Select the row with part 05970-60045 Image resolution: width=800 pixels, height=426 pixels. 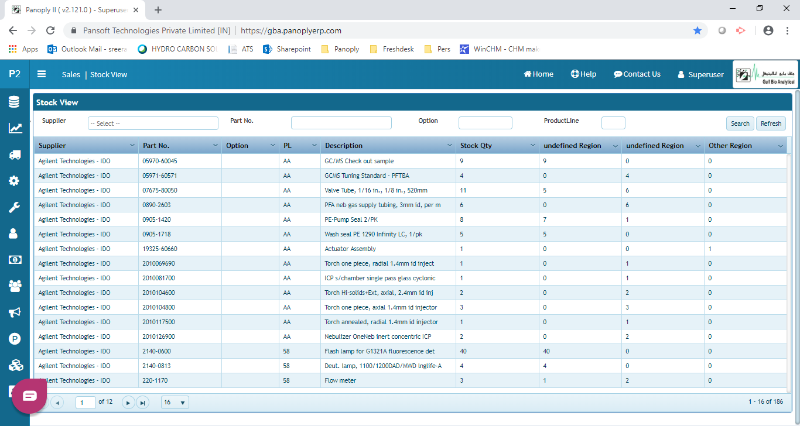410,161
